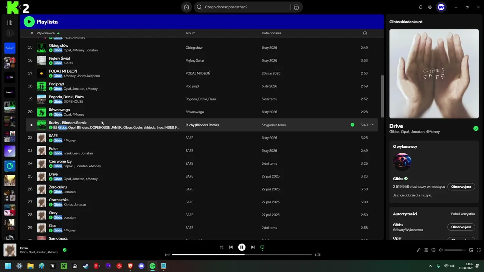Open the Brave browser from taskbar

(x=130, y=266)
